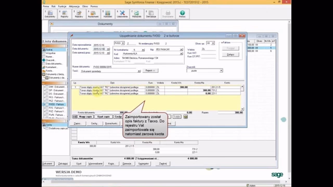Click the Numer dokumentu input field
333x187 pixels.
coord(114,67)
